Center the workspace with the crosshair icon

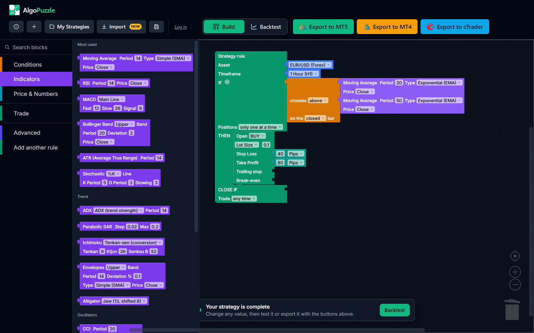click(515, 256)
